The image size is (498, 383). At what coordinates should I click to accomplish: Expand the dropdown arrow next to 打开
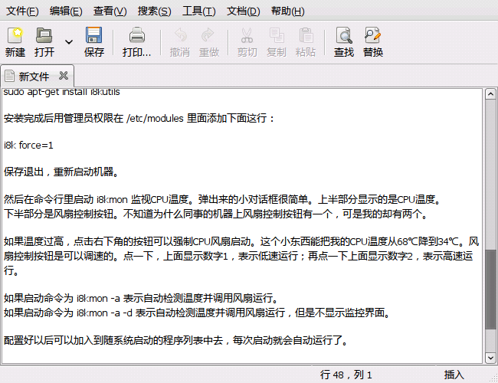tap(69, 42)
